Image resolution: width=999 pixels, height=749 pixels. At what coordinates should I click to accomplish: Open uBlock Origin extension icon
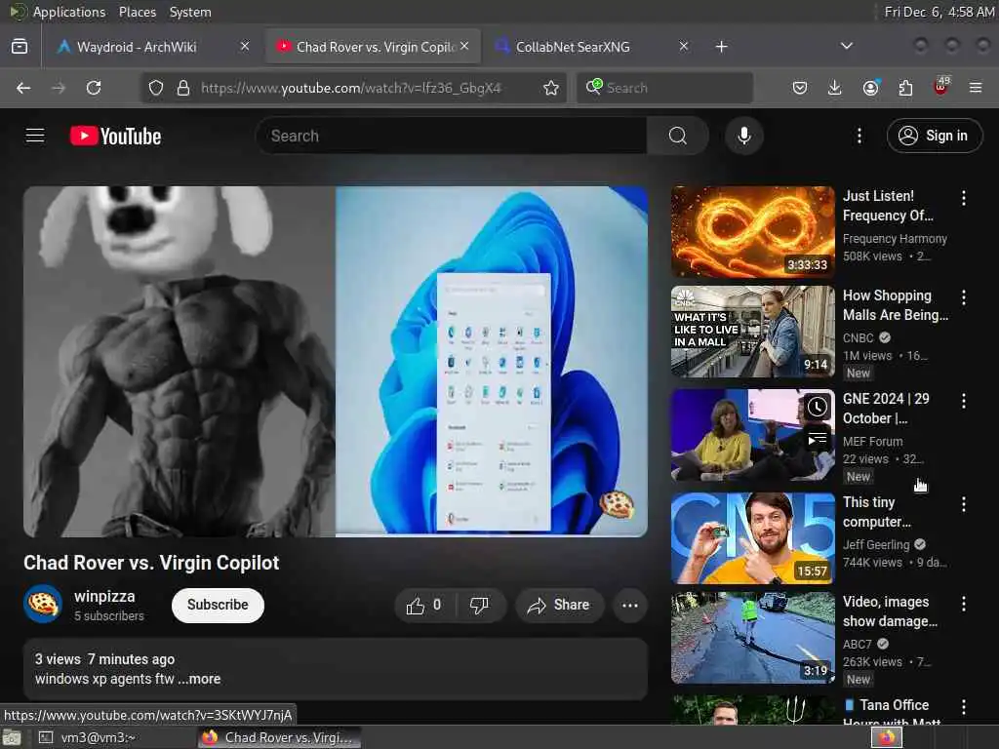coord(941,87)
